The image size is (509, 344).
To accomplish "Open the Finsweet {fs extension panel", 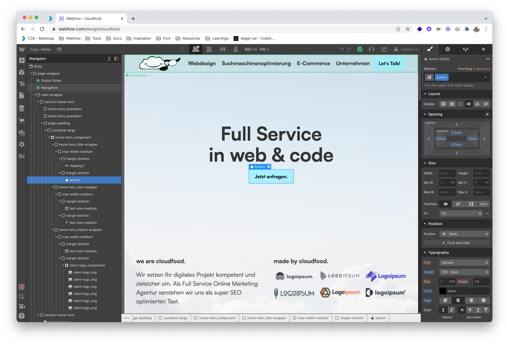I will (22, 156).
